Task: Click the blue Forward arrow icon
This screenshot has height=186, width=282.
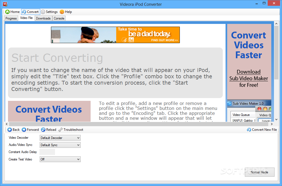Action: tap(24, 130)
